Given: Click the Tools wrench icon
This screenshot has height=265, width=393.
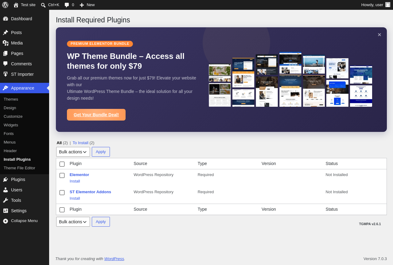Looking at the screenshot, I should (x=6, y=200).
